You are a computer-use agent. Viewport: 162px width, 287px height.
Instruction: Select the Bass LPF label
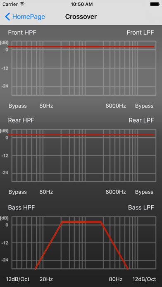tap(141, 207)
